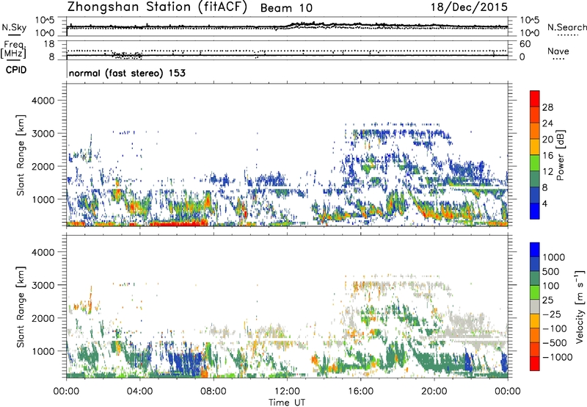Click the power colorbar segment between 12 and 16

point(535,163)
